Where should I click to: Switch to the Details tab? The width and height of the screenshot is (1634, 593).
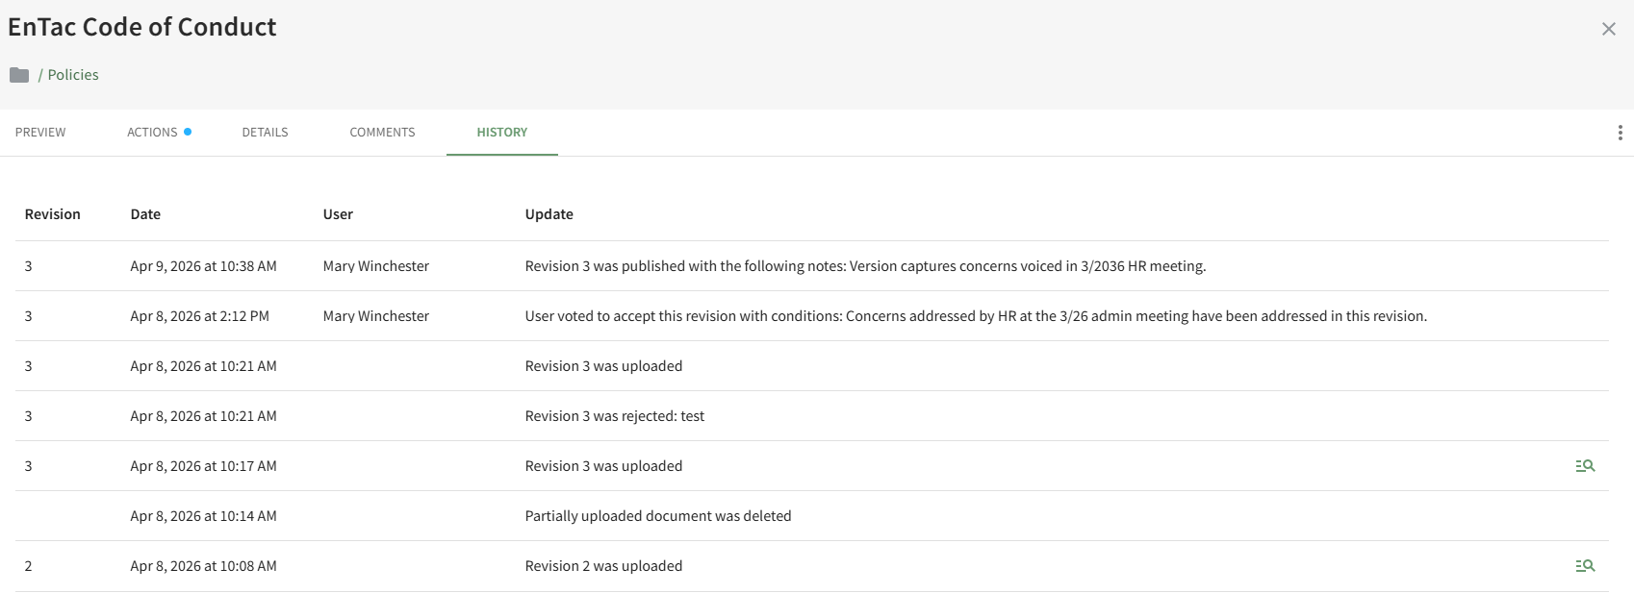click(x=265, y=133)
